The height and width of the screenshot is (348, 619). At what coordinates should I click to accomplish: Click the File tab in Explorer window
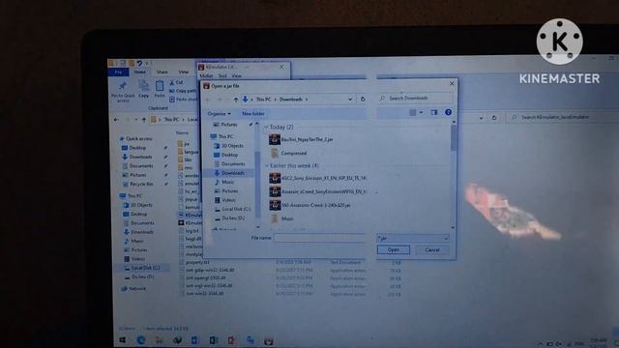(118, 72)
